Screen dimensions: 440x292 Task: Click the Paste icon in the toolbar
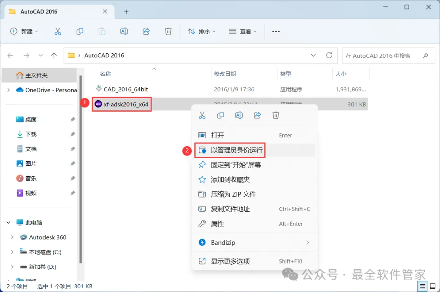[x=102, y=31]
